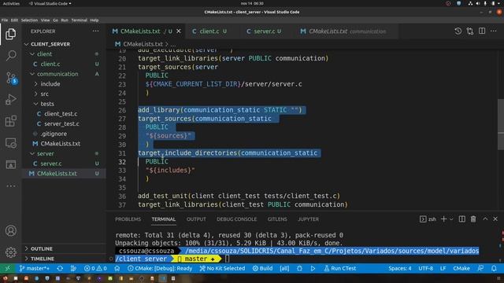504x283 pixels.
Task: Open the Selection menu in menu bar
Action: [29, 20]
